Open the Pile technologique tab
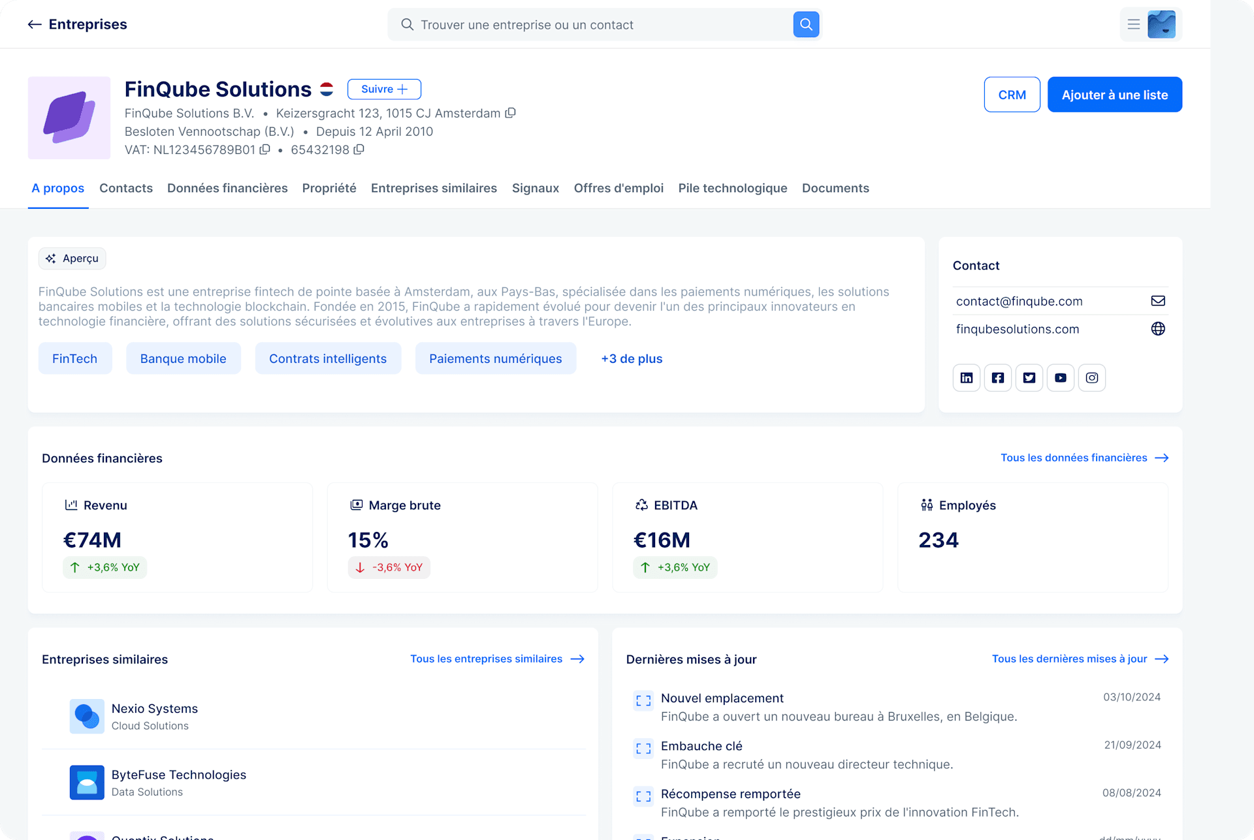The height and width of the screenshot is (840, 1254). pyautogui.click(x=732, y=189)
